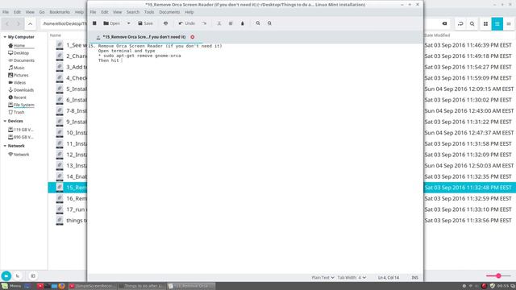This screenshot has width=516, height=290.
Task: Open the editor's Tools menu
Action: [x=149, y=12]
